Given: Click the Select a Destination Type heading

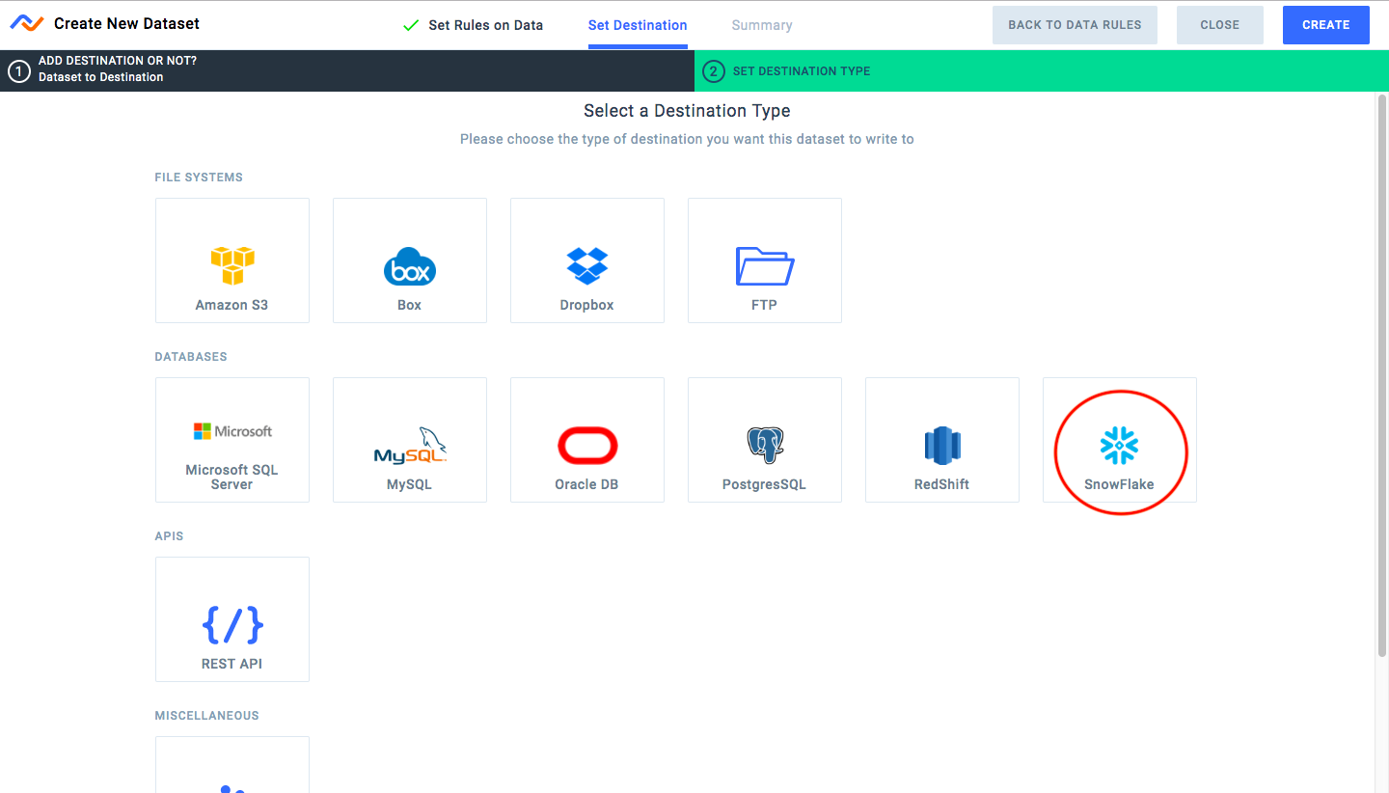Looking at the screenshot, I should tap(687, 111).
